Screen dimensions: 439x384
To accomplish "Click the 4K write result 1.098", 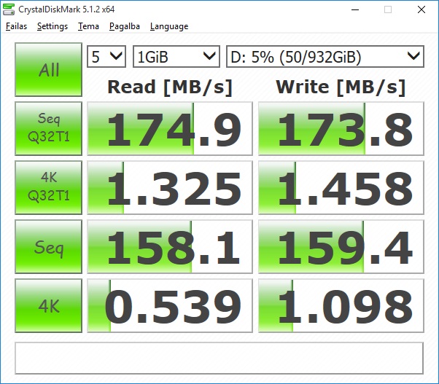I will (341, 306).
